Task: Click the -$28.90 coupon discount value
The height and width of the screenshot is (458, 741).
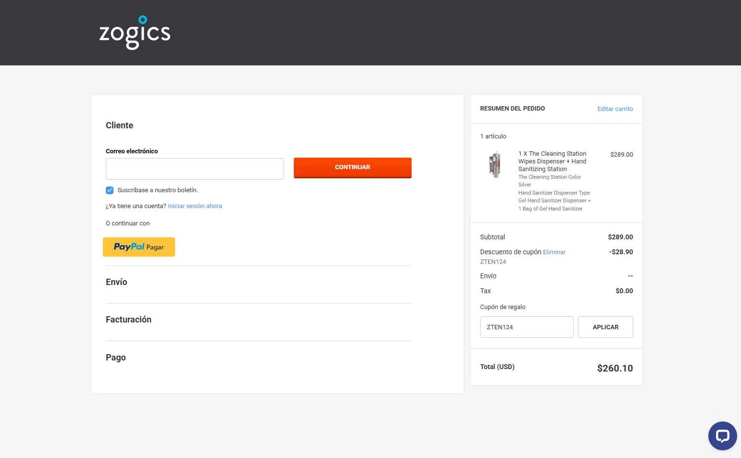Action: [621, 252]
